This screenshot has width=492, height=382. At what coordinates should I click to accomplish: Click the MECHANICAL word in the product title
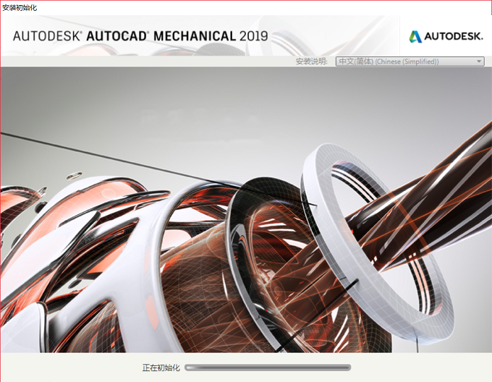195,36
